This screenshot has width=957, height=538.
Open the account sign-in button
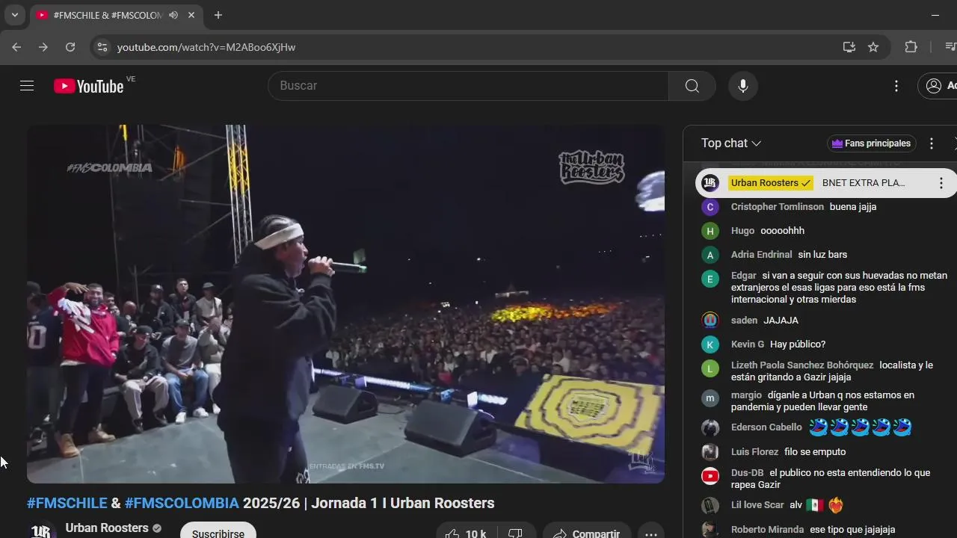pyautogui.click(x=938, y=86)
